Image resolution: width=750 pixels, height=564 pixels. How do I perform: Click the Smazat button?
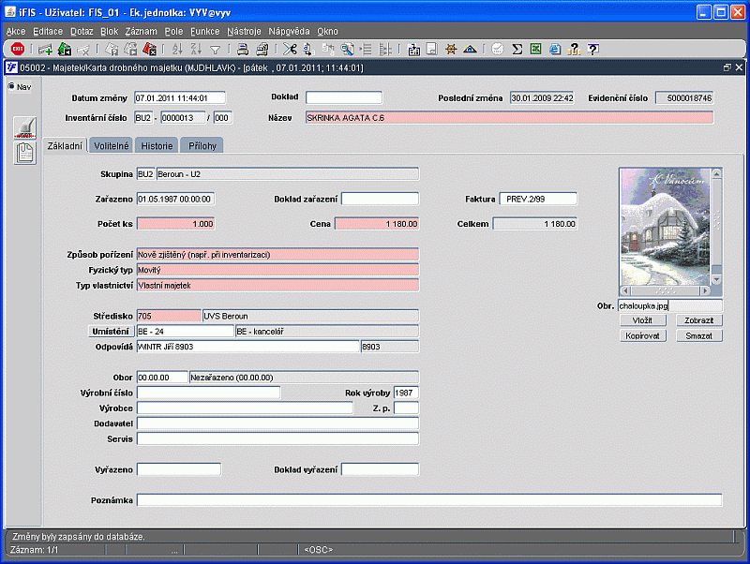click(698, 335)
